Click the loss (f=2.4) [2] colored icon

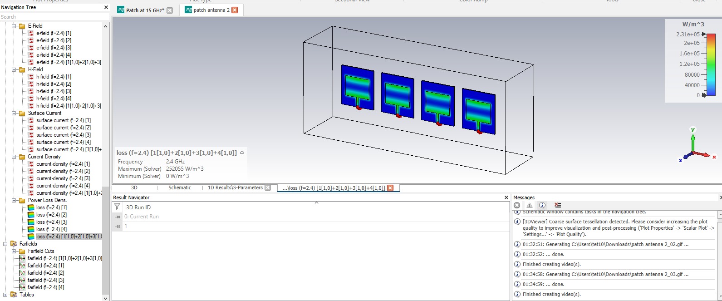coord(31,215)
